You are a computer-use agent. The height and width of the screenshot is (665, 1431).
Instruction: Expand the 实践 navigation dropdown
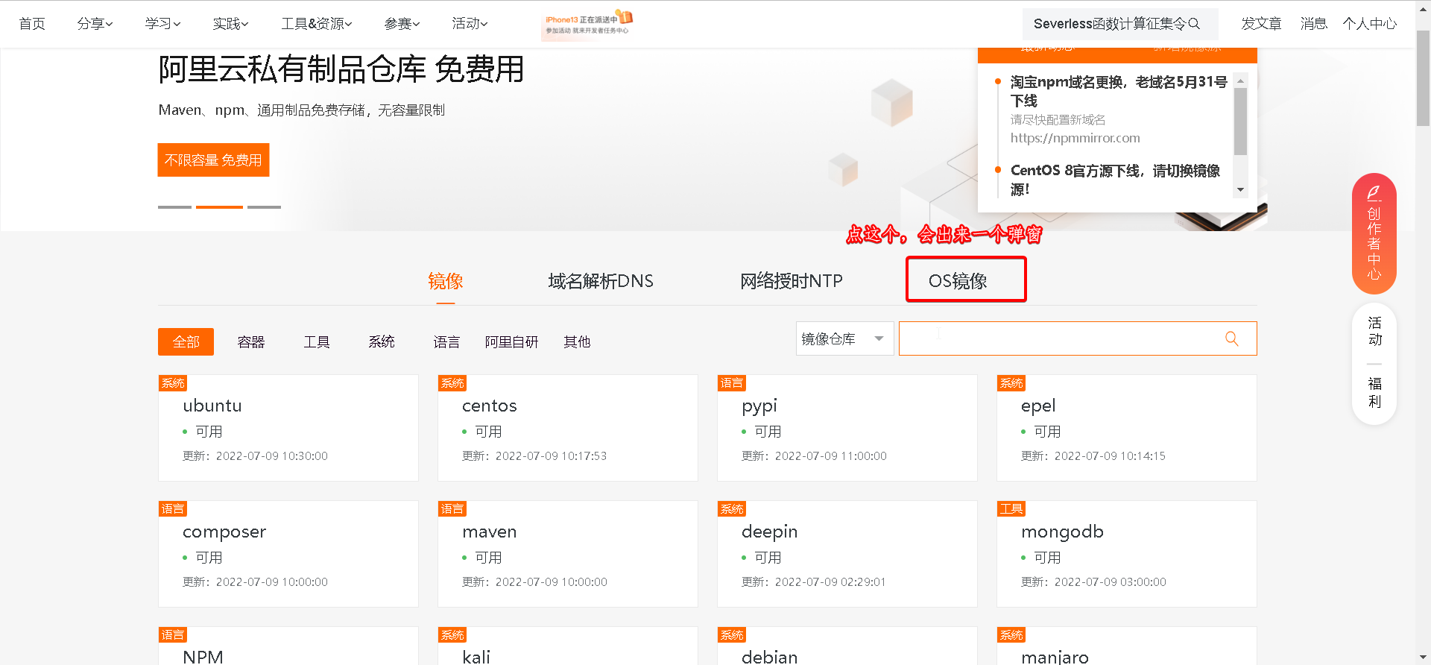[x=230, y=24]
